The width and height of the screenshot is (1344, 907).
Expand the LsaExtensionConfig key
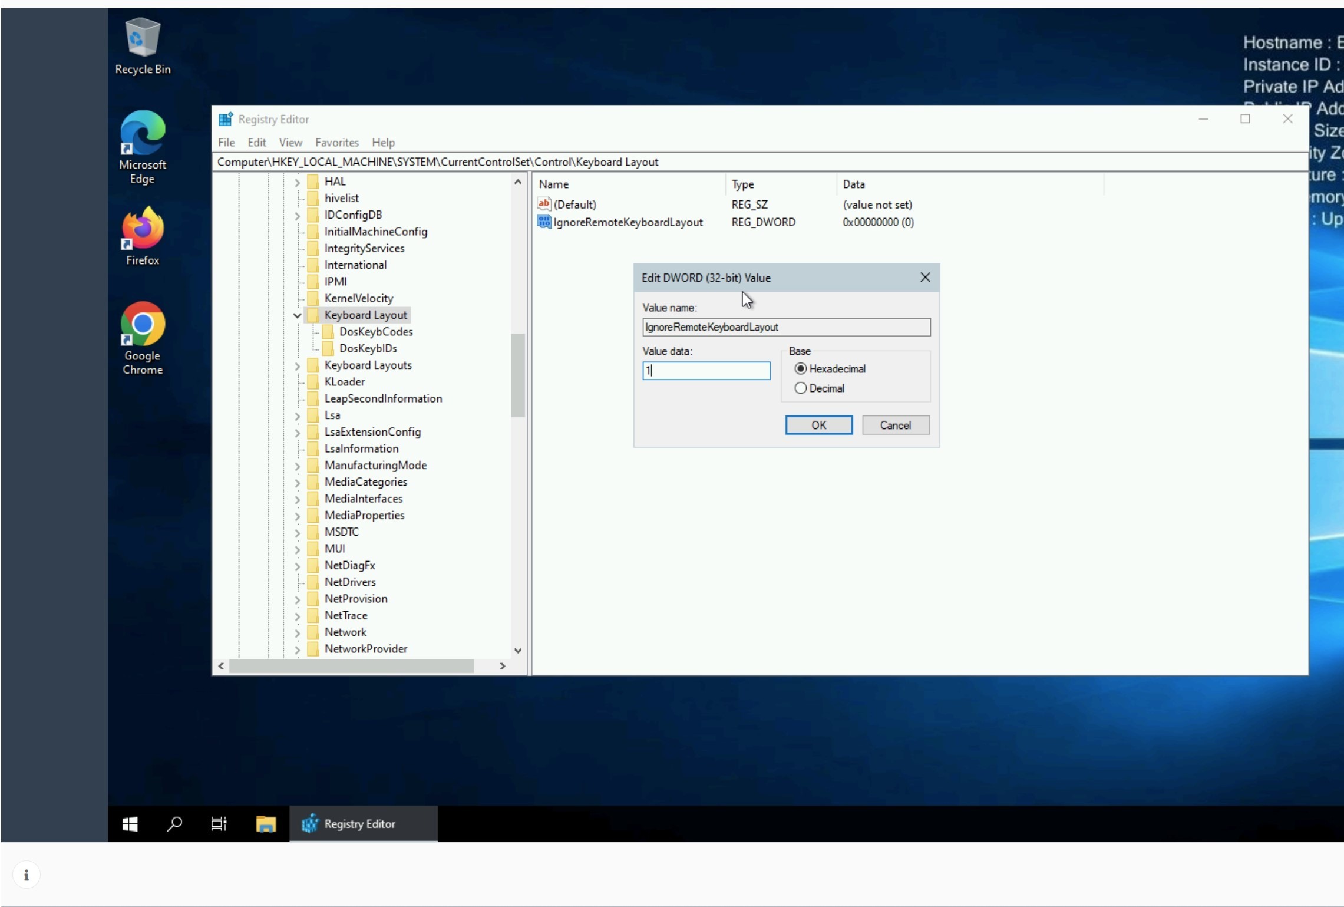click(x=297, y=433)
